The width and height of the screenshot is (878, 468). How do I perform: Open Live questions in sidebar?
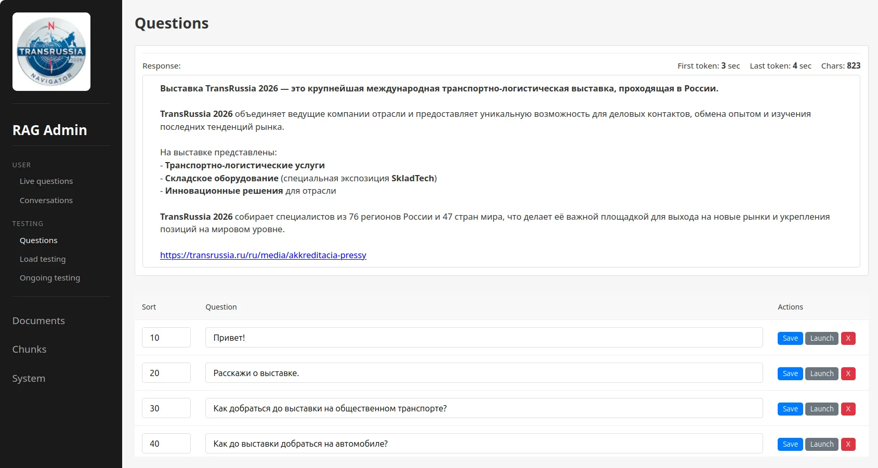pos(46,181)
